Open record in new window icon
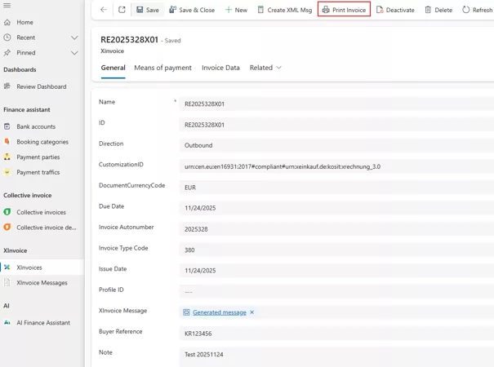The width and height of the screenshot is (494, 367). coord(122,10)
